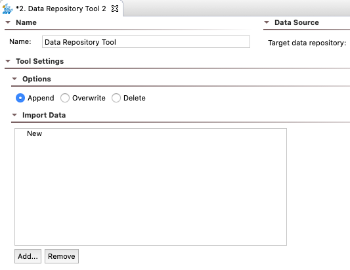Click the Remove button

[62, 256]
